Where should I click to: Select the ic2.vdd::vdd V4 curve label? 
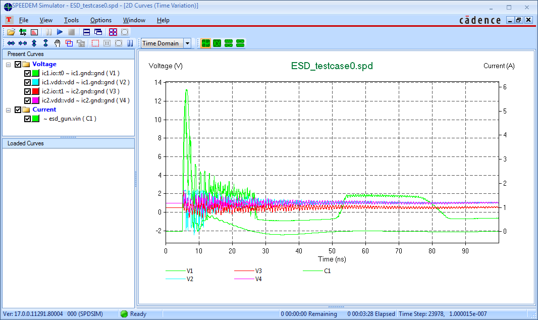[x=85, y=100]
